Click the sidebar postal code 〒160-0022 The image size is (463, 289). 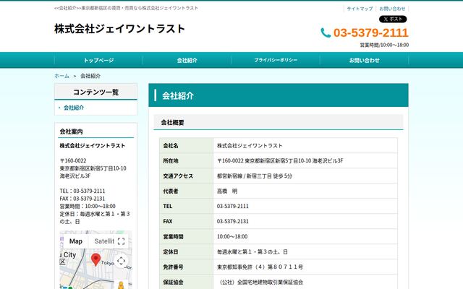pyautogui.click(x=73, y=160)
